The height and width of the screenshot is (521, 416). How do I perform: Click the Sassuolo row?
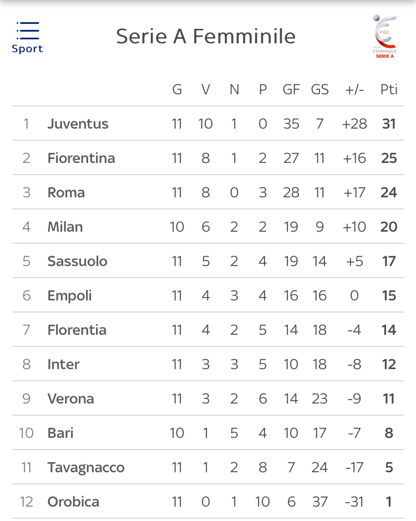pos(208,261)
